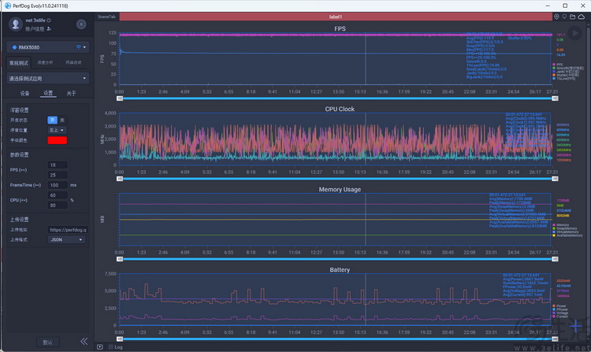
Task: Click the CPU Clock chart left range handle
Action: click(120, 179)
